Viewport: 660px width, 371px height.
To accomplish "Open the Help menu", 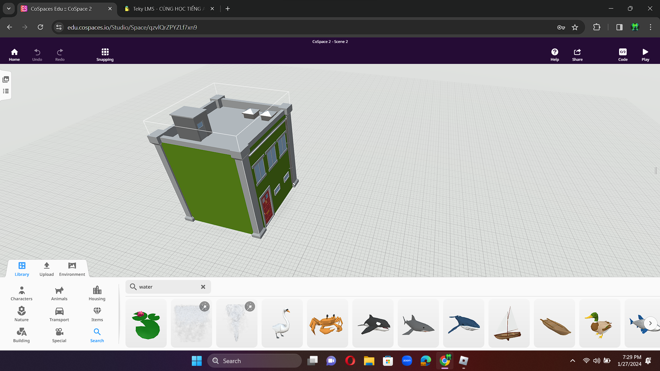I will point(554,55).
